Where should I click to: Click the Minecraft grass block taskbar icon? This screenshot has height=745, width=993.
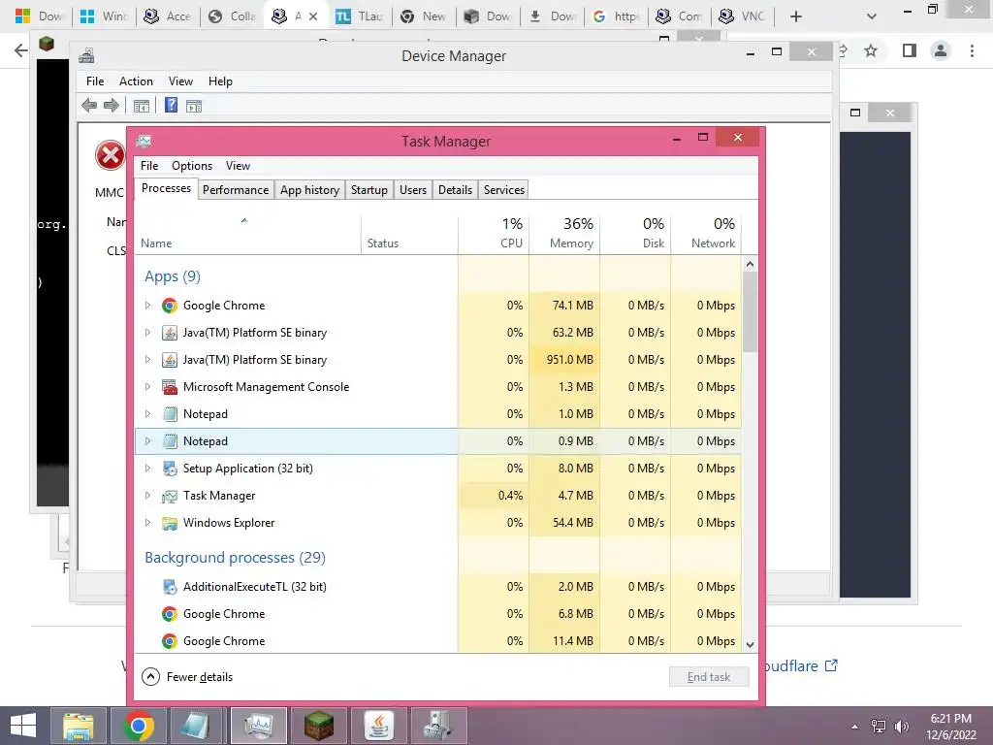coord(318,726)
